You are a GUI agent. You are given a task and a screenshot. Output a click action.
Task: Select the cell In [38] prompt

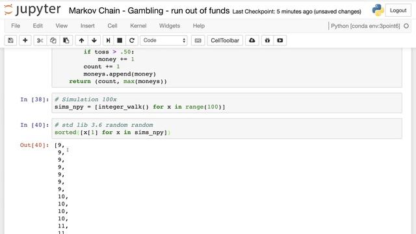pos(34,99)
